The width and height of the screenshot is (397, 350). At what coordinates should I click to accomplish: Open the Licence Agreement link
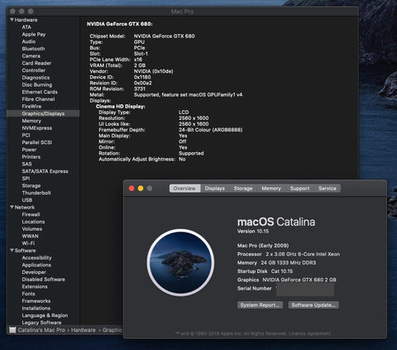[309, 333]
